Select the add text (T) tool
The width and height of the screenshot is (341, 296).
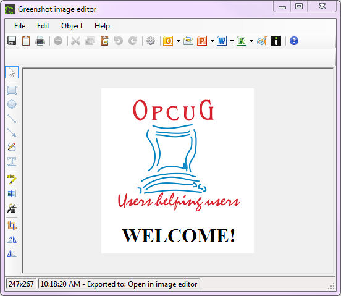[12, 161]
